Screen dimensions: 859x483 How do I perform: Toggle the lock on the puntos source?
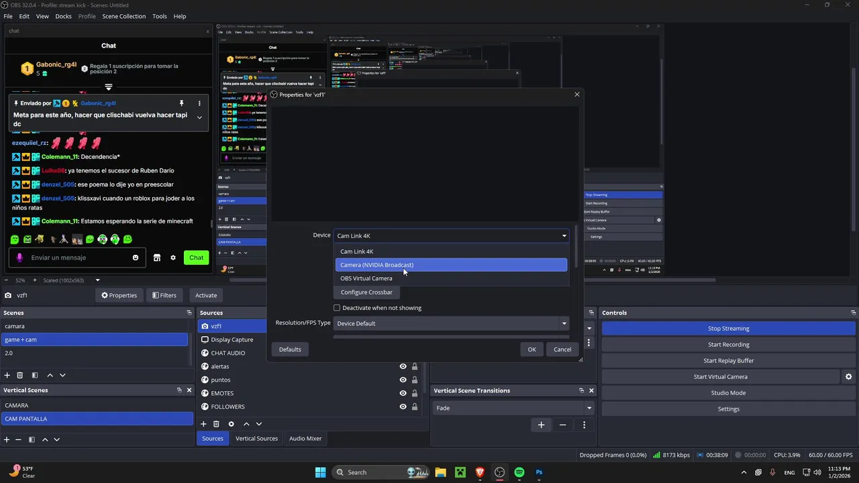[x=415, y=380]
